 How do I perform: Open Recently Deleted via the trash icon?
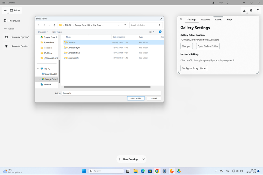pyautogui.click(x=6, y=46)
